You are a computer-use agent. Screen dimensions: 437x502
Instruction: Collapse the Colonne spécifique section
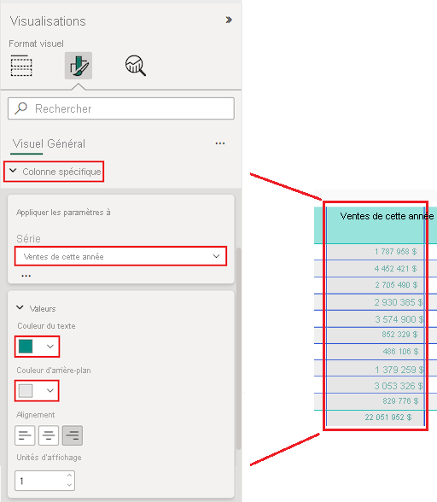54,172
